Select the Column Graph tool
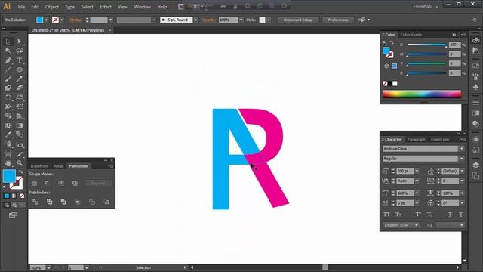The image size is (483, 272). coord(20,144)
